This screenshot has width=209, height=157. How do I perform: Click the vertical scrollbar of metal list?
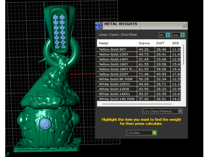tap(184, 55)
